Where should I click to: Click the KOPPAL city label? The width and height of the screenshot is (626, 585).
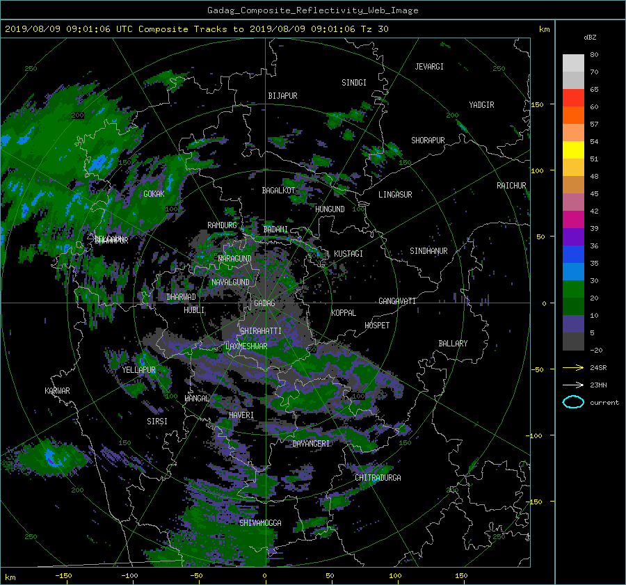click(344, 313)
